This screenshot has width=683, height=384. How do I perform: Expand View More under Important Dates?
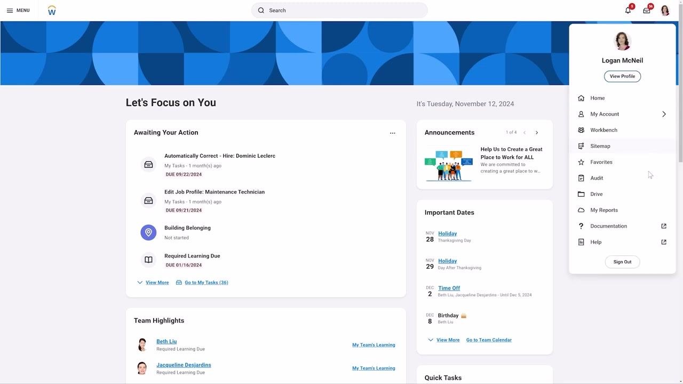443,340
